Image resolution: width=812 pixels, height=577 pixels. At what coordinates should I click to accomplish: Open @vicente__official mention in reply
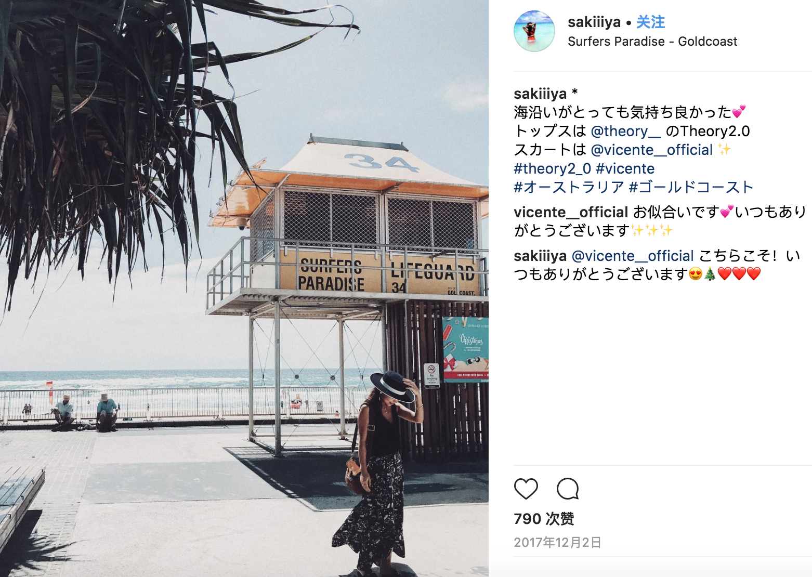click(633, 256)
